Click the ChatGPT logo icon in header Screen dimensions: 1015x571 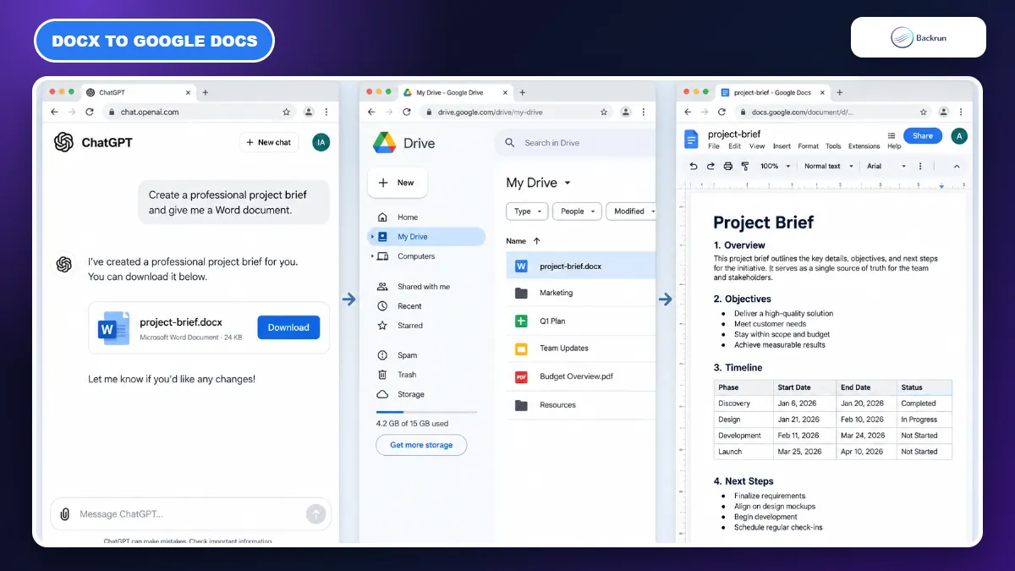coord(63,142)
